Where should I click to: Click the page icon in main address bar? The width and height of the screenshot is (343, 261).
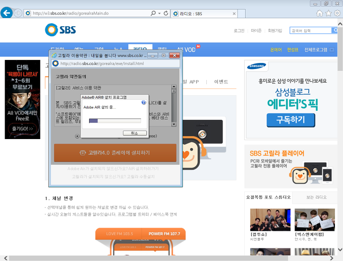[x=28, y=13]
